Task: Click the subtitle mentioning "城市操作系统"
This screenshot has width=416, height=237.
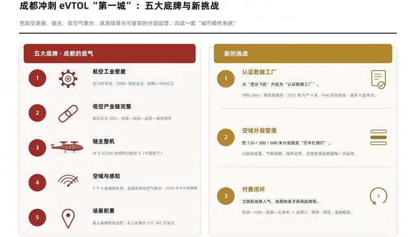Action: [x=127, y=23]
